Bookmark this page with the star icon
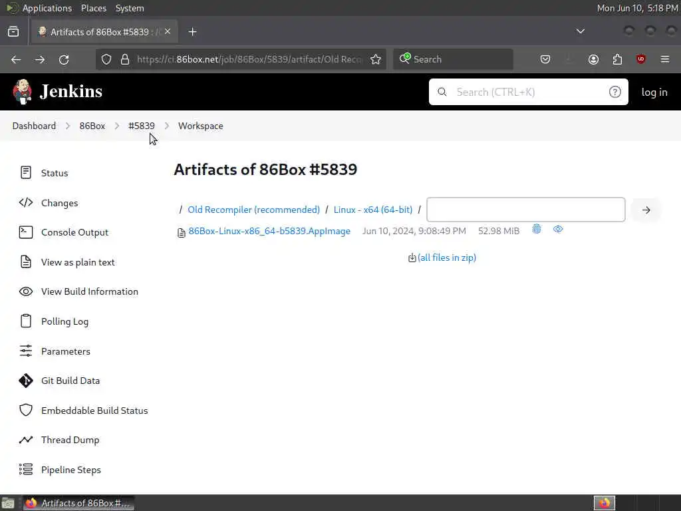Image resolution: width=681 pixels, height=511 pixels. (x=376, y=59)
